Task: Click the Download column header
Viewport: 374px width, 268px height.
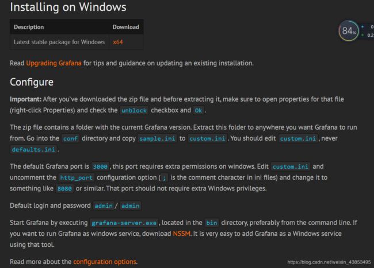Action: pyautogui.click(x=125, y=27)
